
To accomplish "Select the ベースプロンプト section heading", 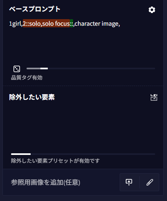I will point(35,9).
